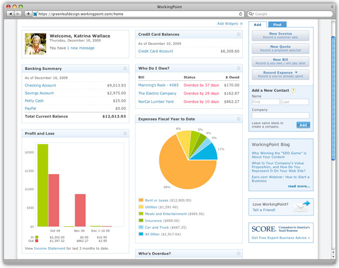Open the Insurance expense link

coord(153,221)
